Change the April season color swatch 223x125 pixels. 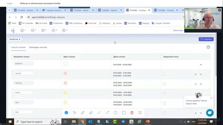66,102
